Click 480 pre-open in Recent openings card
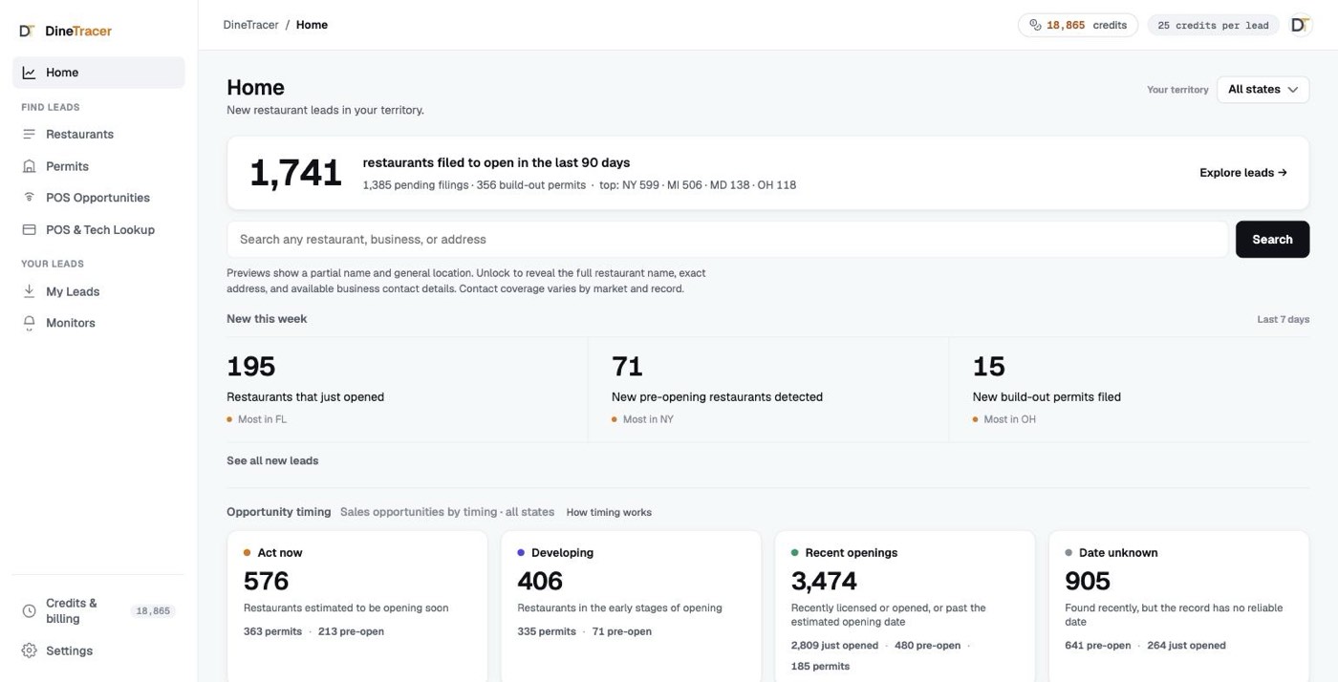1338x682 pixels. 927,646
